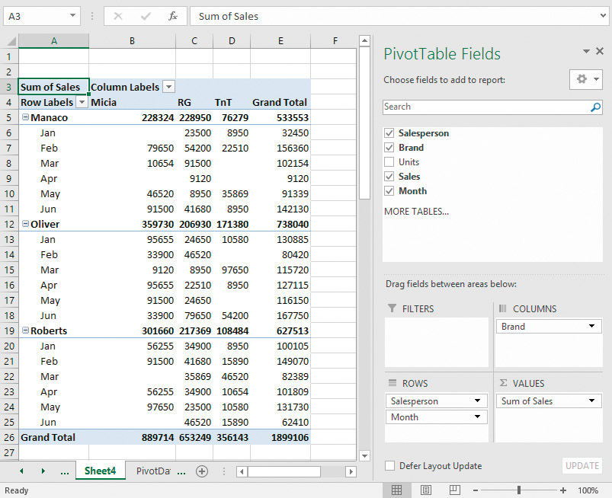Click the Insert Function fx icon

pyautogui.click(x=172, y=16)
